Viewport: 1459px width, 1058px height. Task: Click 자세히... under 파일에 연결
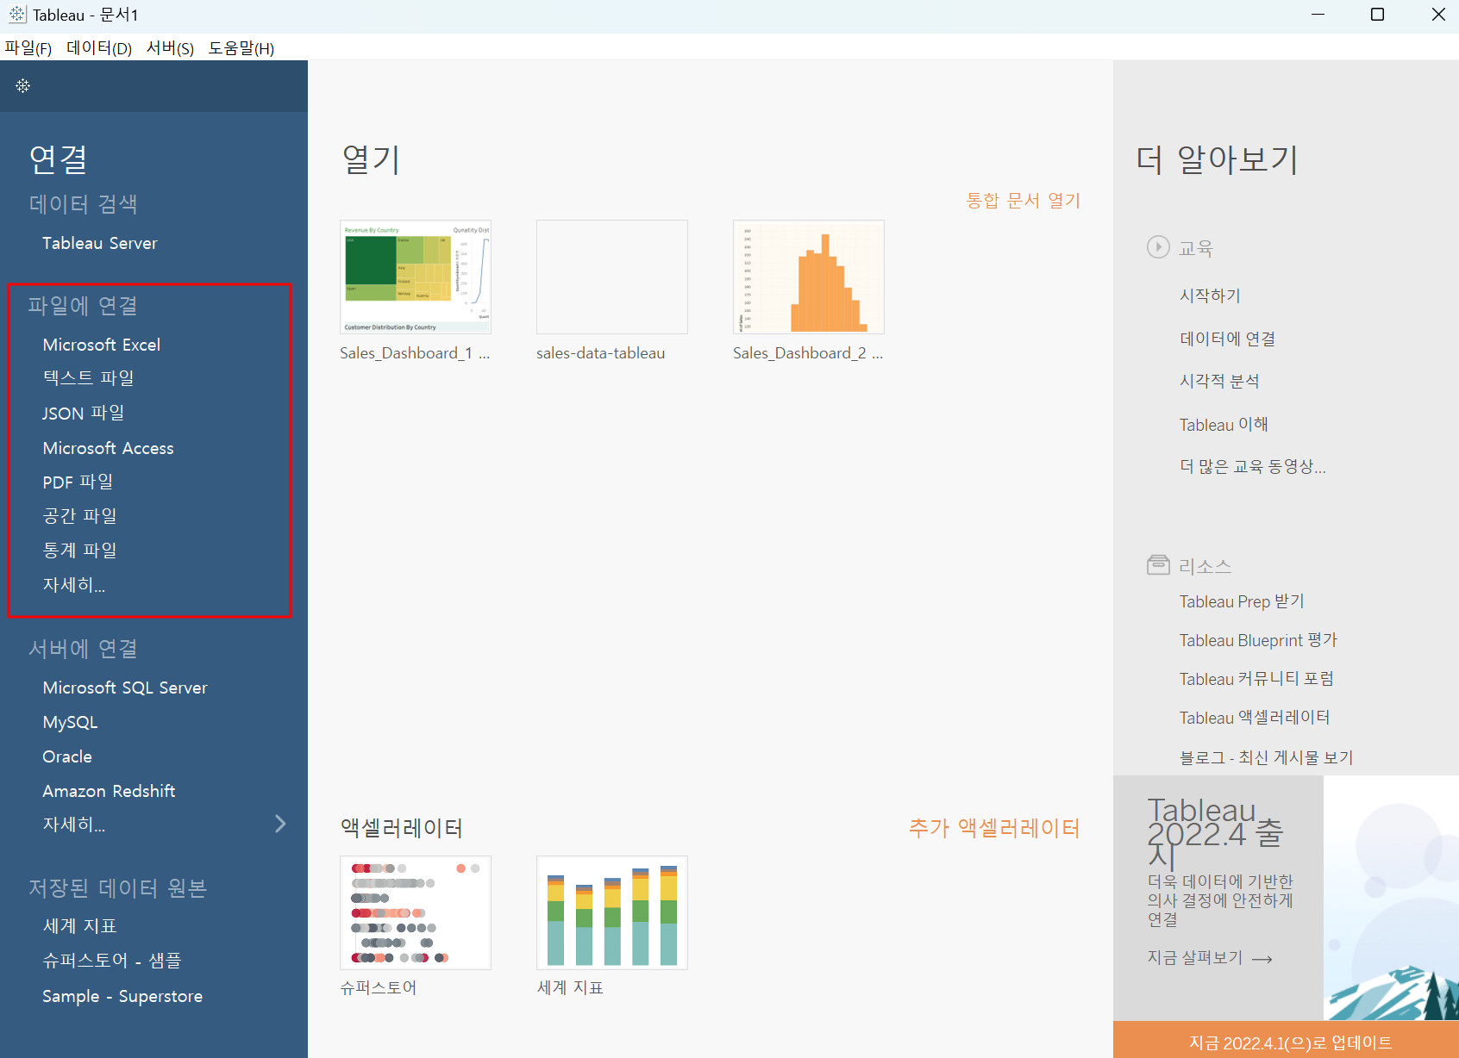tap(74, 585)
